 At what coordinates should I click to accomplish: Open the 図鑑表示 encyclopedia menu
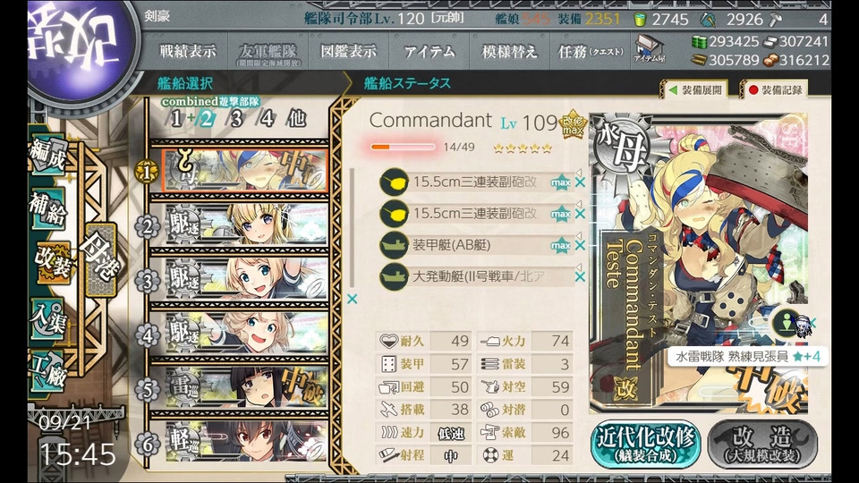click(x=348, y=52)
